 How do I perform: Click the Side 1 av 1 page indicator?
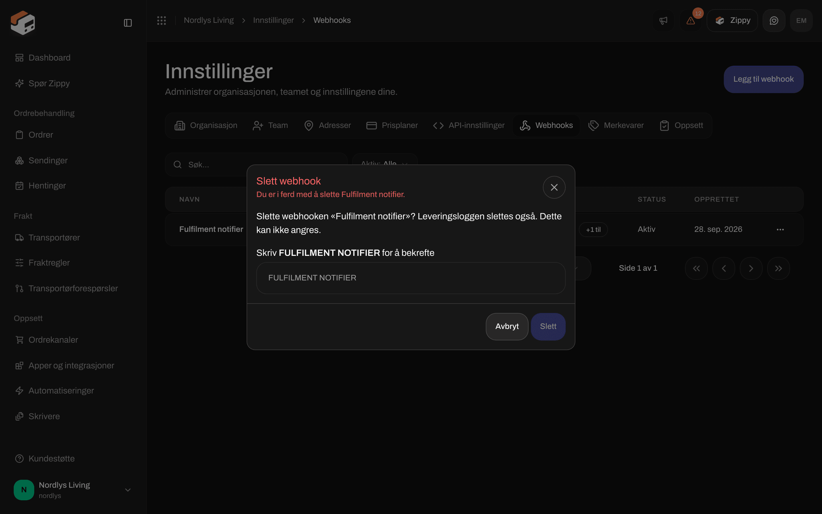(638, 268)
